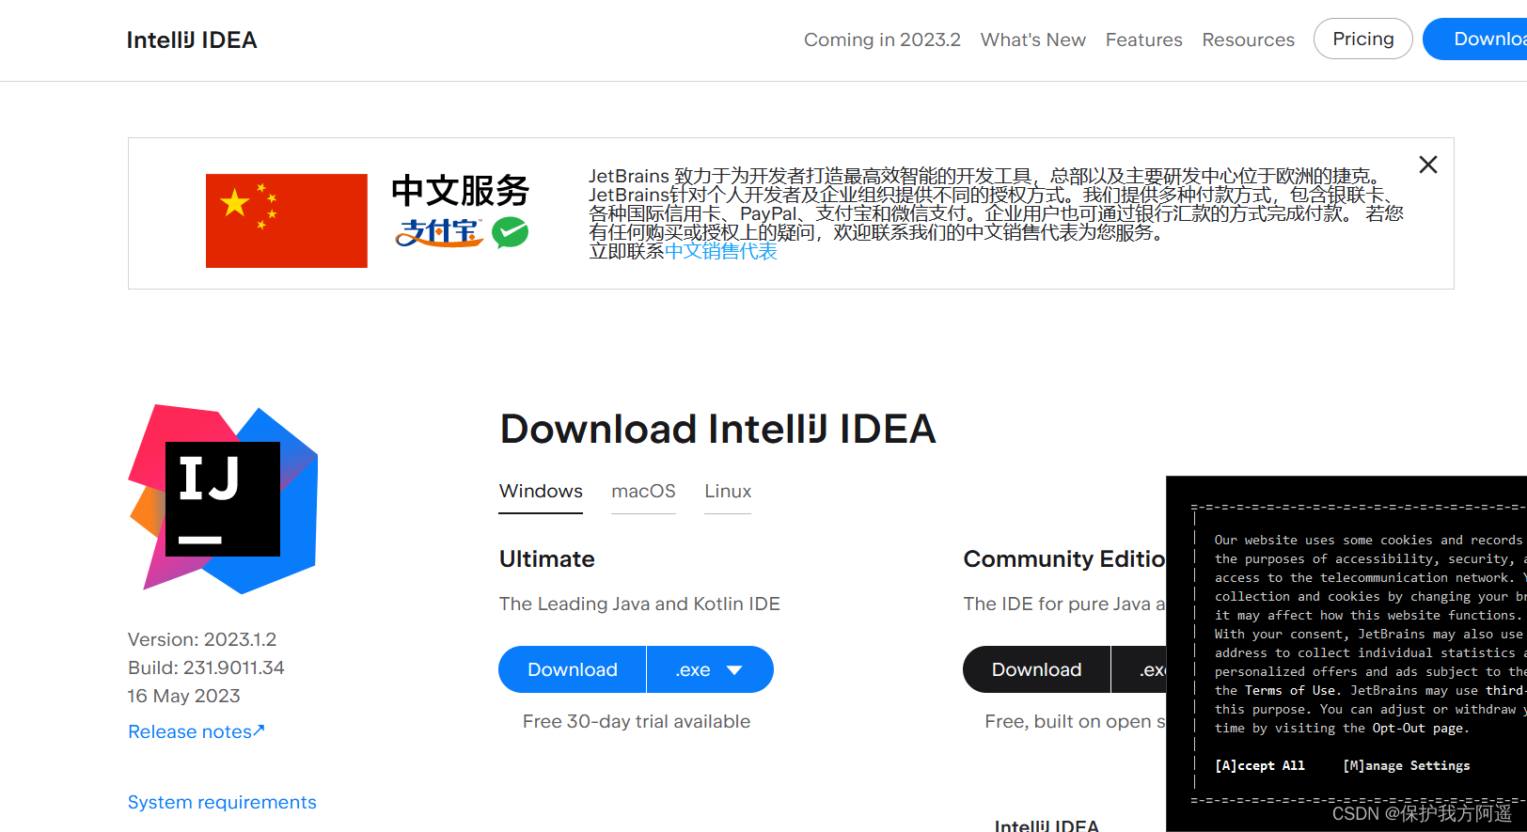This screenshot has width=1527, height=832.
Task: Open the Resources menu item
Action: 1248,39
